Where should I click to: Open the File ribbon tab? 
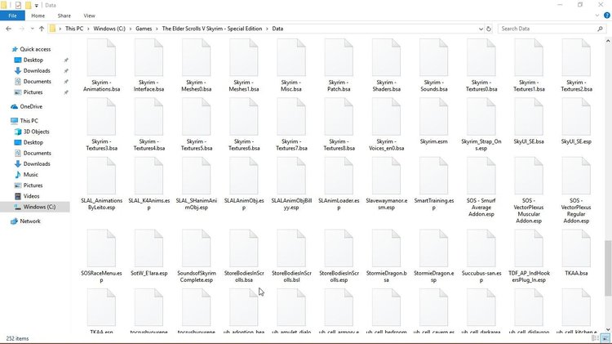pos(12,16)
